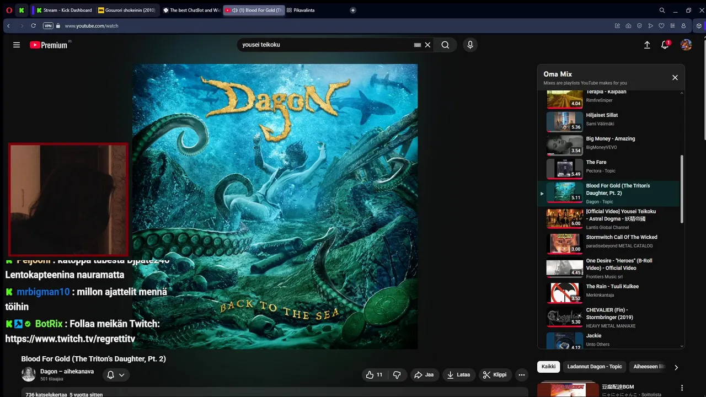Click the webcam overlay video

pyautogui.click(x=68, y=200)
